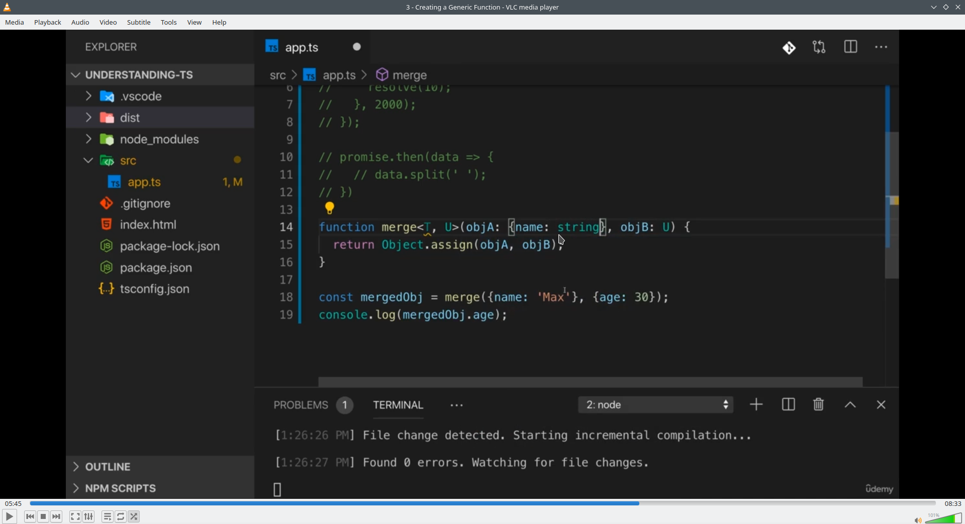This screenshot has width=965, height=524.
Task: Toggle loop playback mode
Action: click(x=121, y=516)
